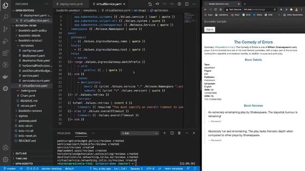Select the TERMINAL panel tab

click(81, 133)
